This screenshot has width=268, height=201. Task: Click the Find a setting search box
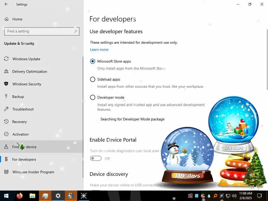click(x=42, y=31)
